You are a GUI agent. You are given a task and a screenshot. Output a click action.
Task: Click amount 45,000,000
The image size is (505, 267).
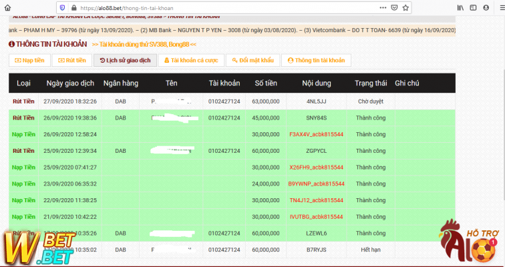[266, 117]
